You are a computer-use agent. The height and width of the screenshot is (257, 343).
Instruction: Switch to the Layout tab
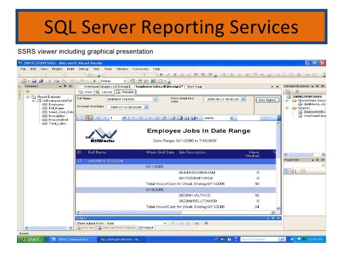(x=104, y=92)
